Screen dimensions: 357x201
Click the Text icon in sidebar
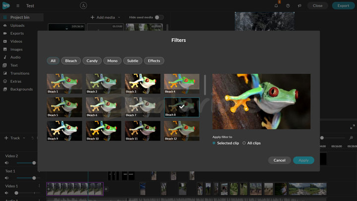pyautogui.click(x=4, y=65)
